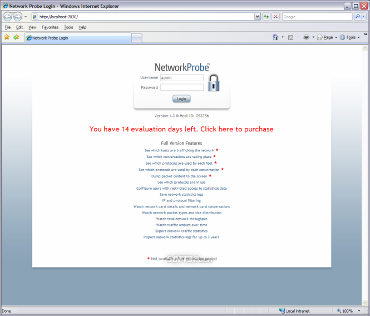Click 'Save network statistics logs'
370x316 pixels.
click(181, 195)
